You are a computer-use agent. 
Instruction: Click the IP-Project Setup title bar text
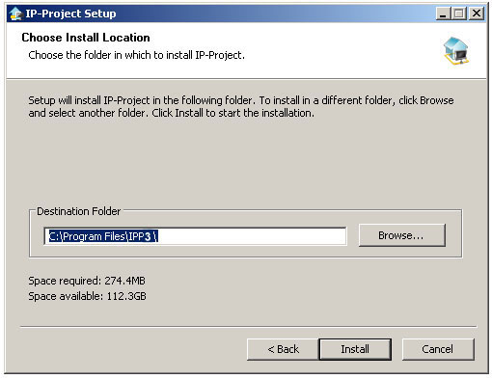point(70,14)
